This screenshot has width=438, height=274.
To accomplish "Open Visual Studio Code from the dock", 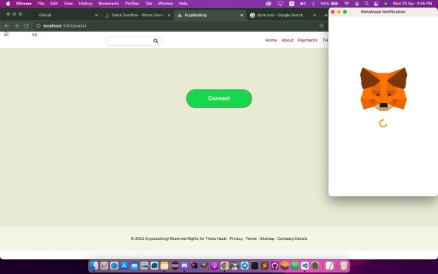I will (305, 265).
